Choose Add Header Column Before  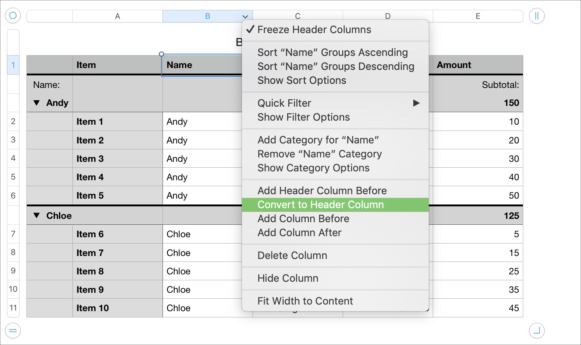point(335,191)
